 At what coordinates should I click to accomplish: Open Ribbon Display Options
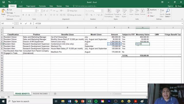[x=162, y=2]
